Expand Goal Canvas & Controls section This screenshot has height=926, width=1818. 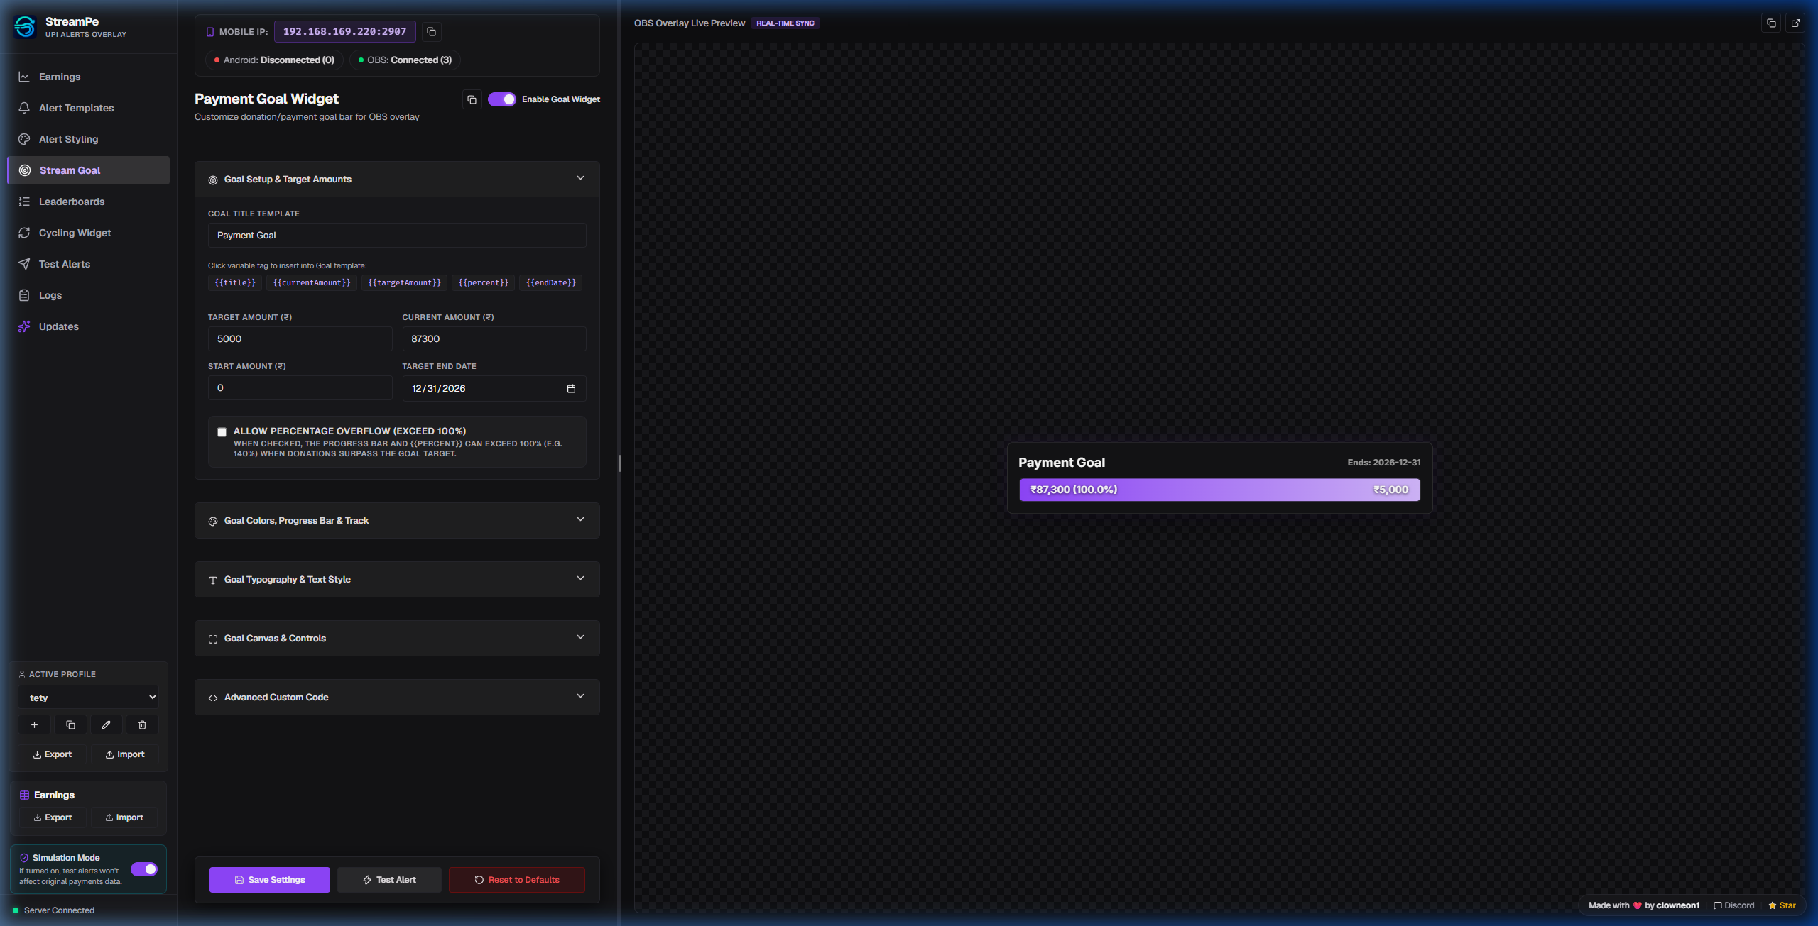pyautogui.click(x=397, y=639)
